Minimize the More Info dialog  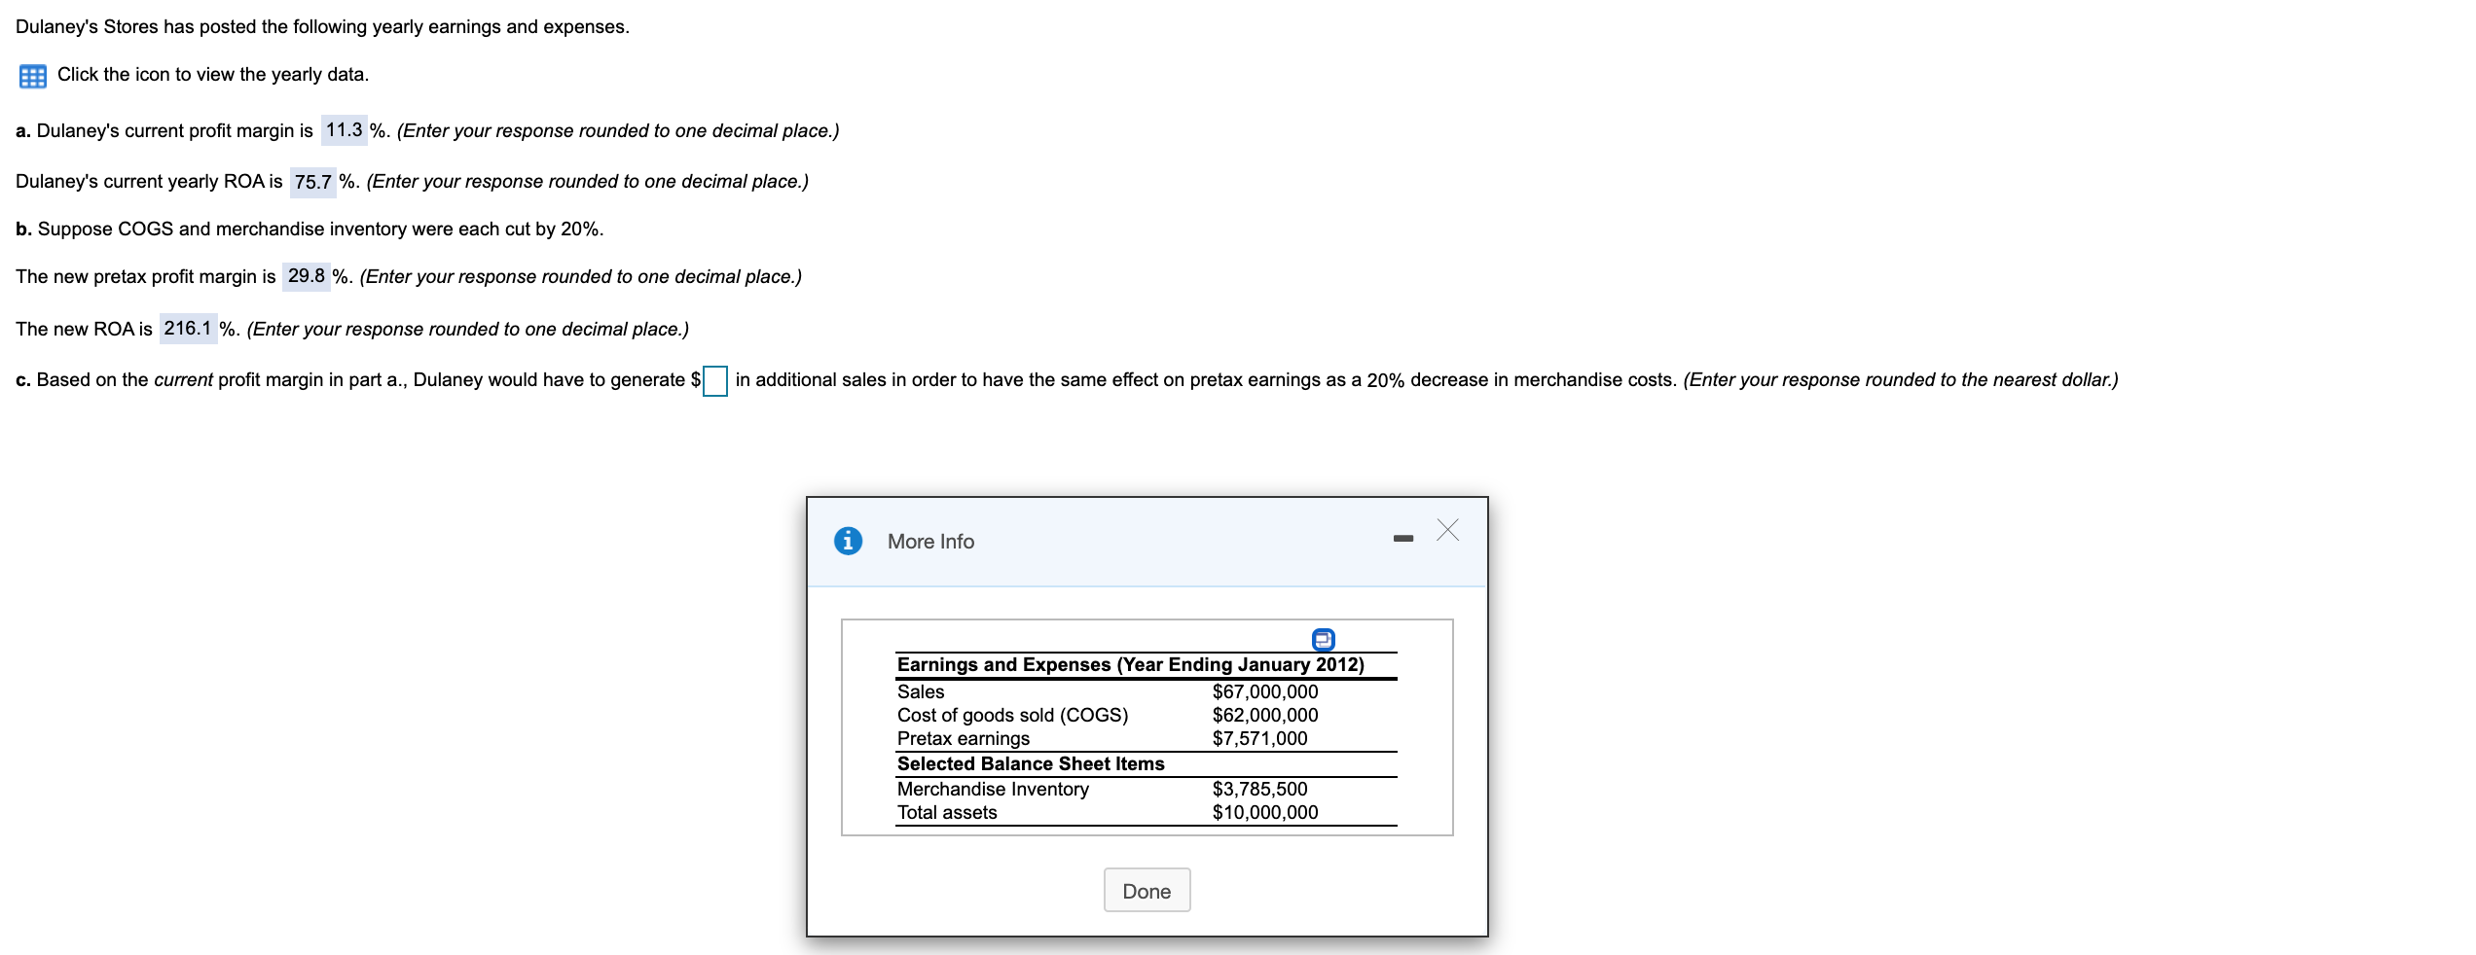[x=1402, y=538]
